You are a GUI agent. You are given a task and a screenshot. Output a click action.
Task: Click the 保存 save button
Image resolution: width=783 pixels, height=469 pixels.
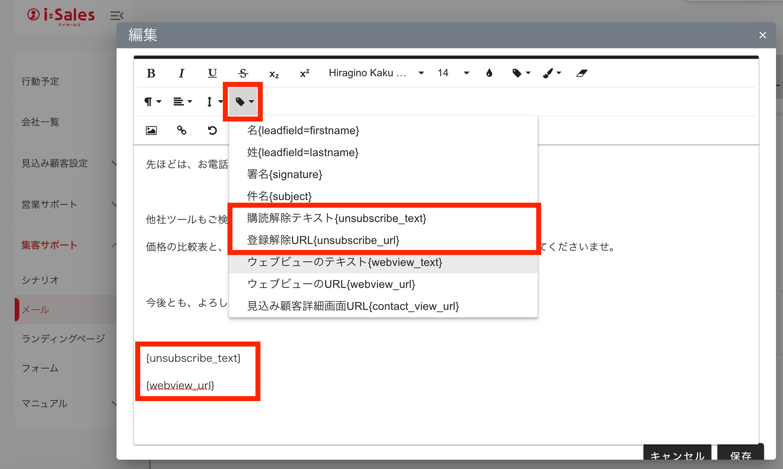coord(740,453)
